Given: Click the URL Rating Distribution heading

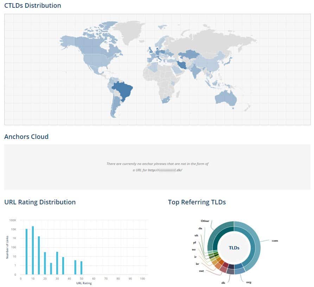Looking at the screenshot, I should pyautogui.click(x=40, y=202).
